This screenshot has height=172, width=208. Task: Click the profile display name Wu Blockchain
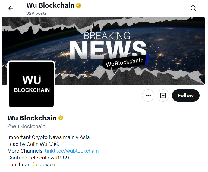[32, 118]
